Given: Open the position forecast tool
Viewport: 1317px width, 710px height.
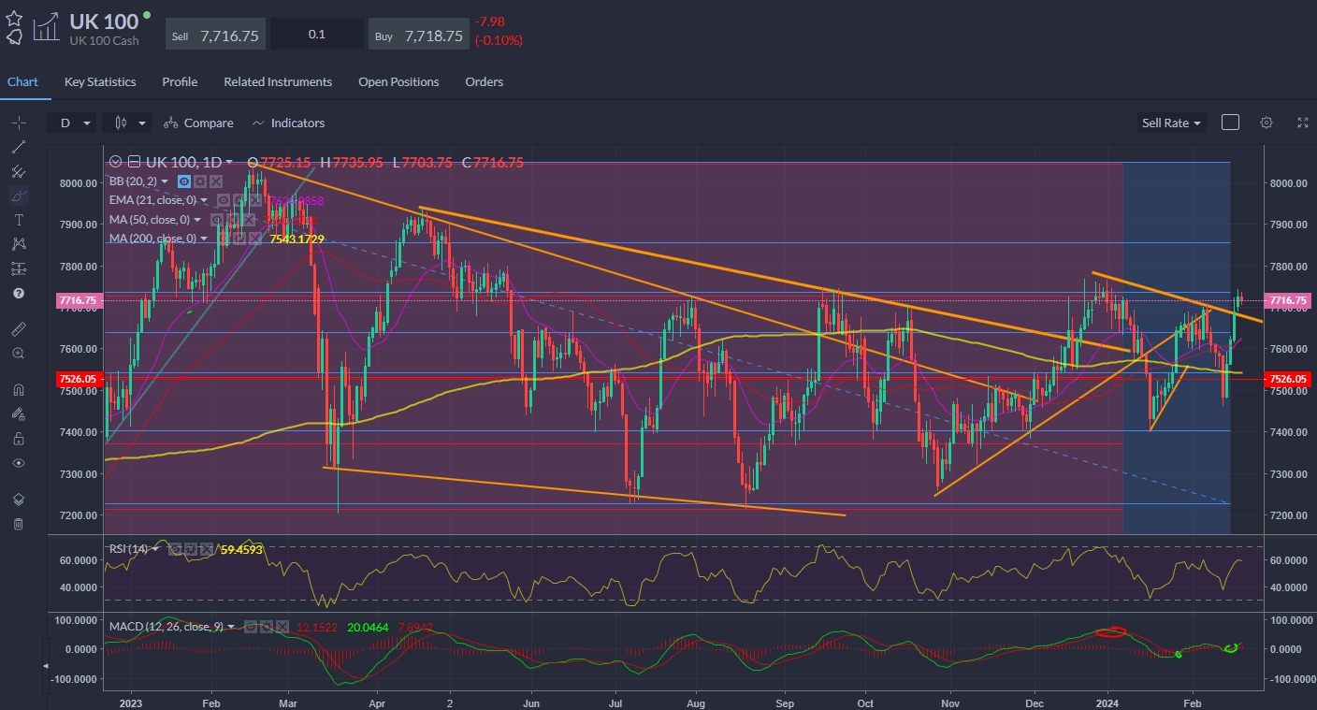Looking at the screenshot, I should (19, 268).
